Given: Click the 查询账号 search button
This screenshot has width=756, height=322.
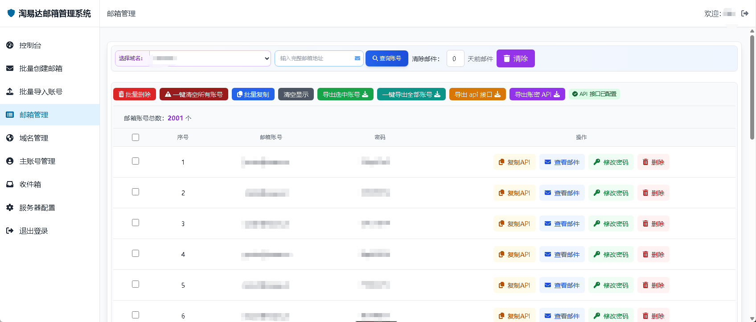Looking at the screenshot, I should pyautogui.click(x=386, y=58).
